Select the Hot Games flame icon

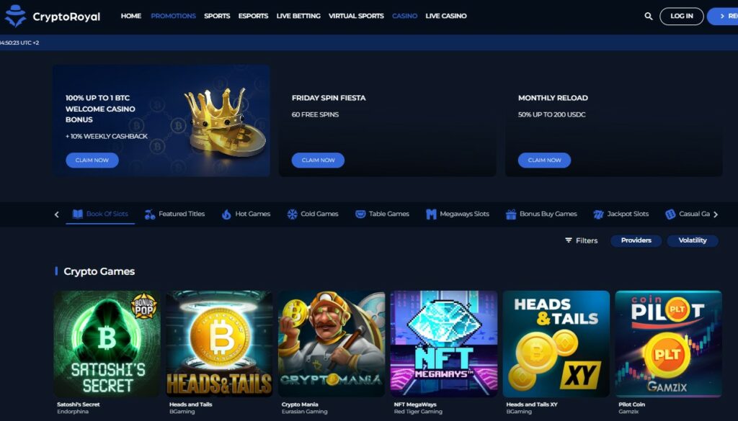226,214
